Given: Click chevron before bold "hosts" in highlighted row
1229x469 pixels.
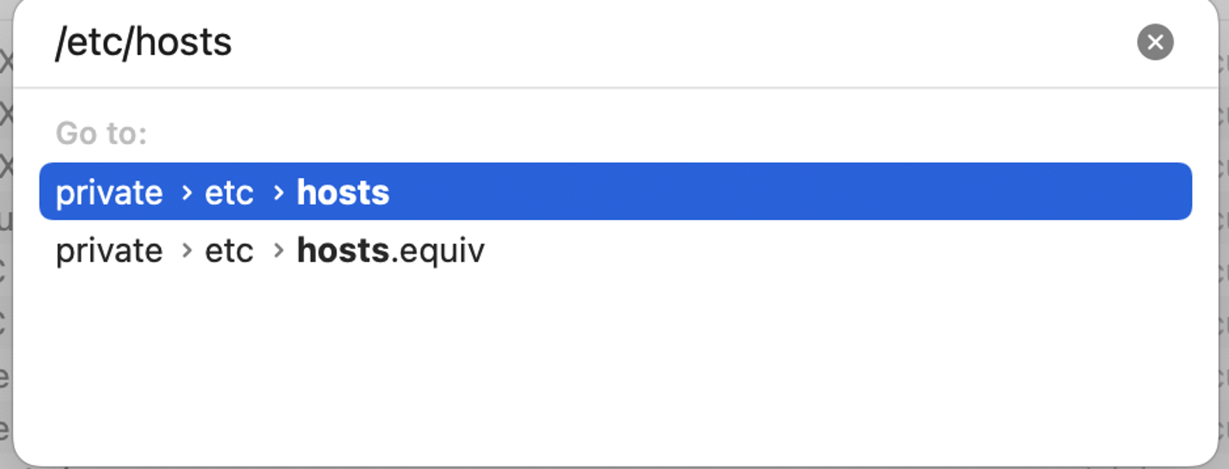Looking at the screenshot, I should click(278, 193).
